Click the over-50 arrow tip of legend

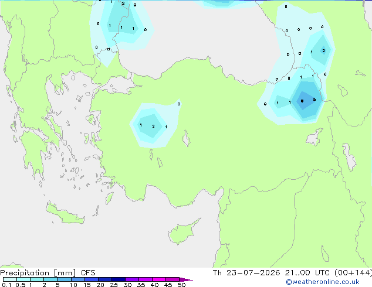click(186, 279)
